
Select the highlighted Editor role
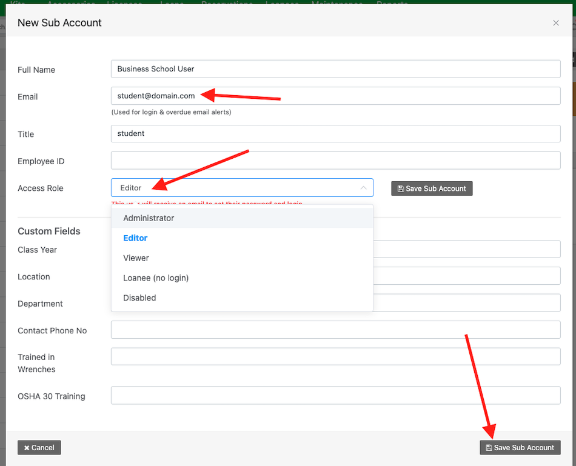click(135, 238)
